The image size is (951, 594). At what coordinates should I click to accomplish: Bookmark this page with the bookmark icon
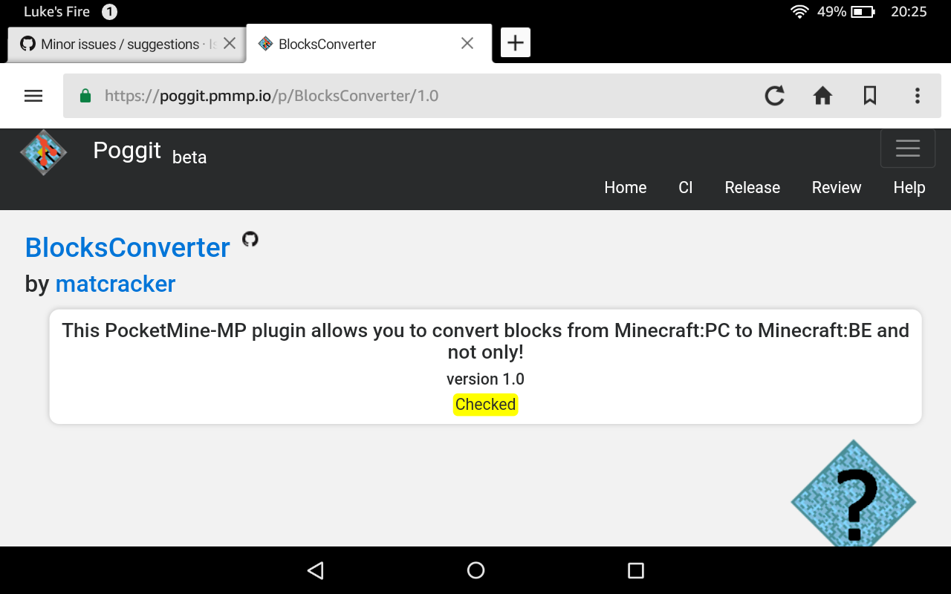(x=870, y=96)
